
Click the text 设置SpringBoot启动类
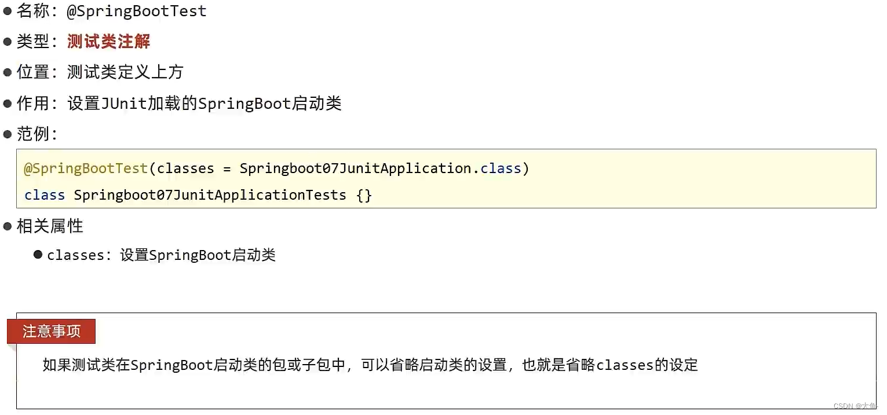[x=198, y=255]
